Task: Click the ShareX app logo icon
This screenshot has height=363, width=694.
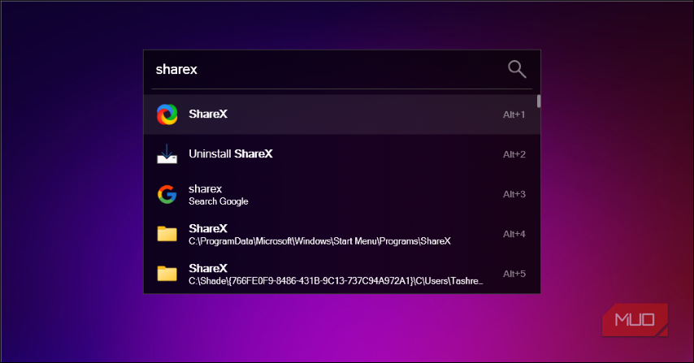Action: [x=167, y=114]
